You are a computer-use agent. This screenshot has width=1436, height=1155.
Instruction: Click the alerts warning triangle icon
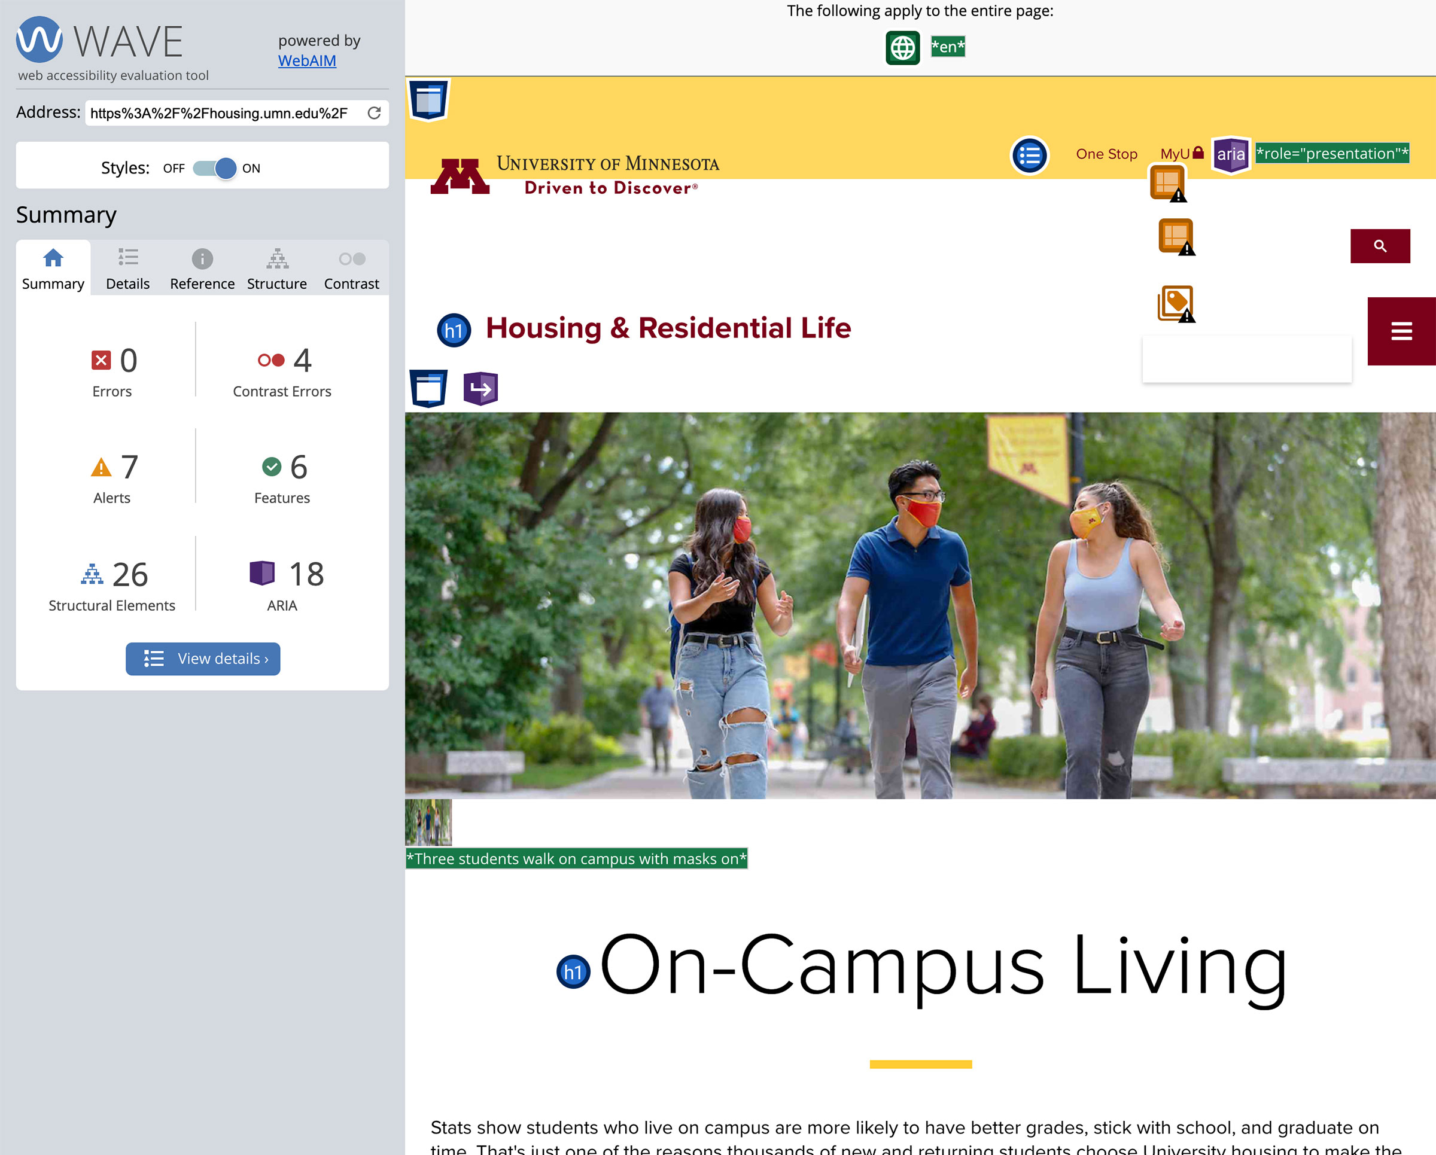click(100, 467)
